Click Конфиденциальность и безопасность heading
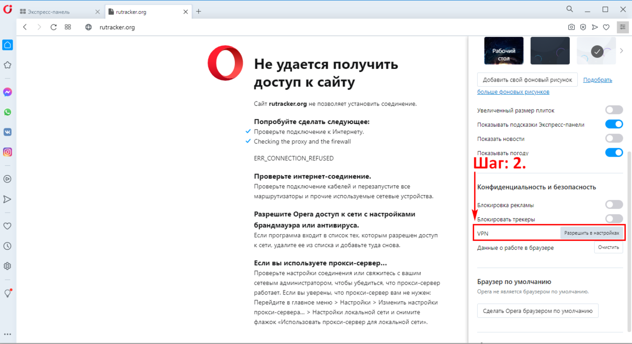This screenshot has height=344, width=632. coord(537,187)
